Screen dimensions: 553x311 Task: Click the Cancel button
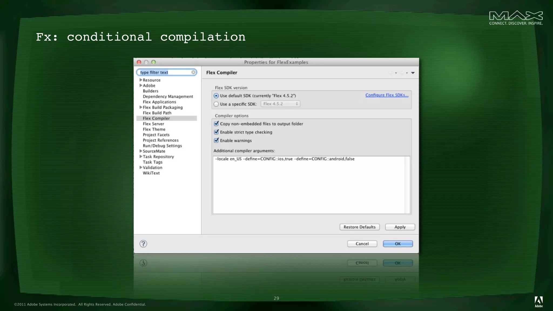coord(362,244)
